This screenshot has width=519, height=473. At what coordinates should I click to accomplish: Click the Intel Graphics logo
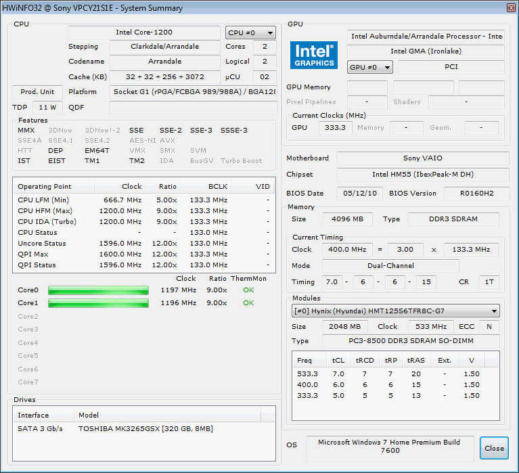point(314,55)
